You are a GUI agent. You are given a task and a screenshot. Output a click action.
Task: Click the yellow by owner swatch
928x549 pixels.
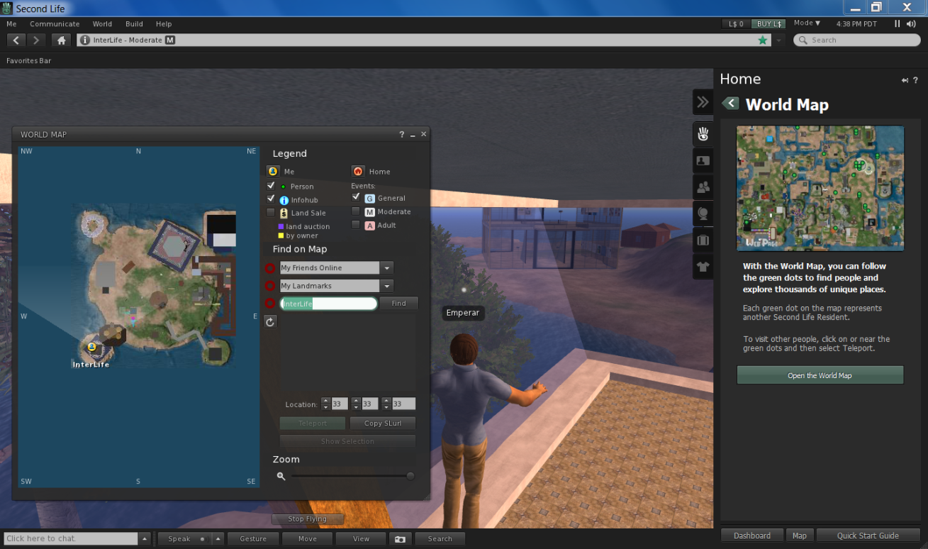(x=281, y=235)
